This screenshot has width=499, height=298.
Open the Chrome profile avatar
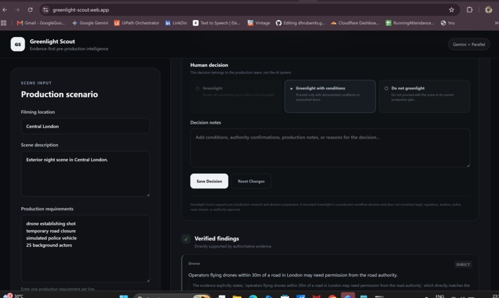[488, 10]
